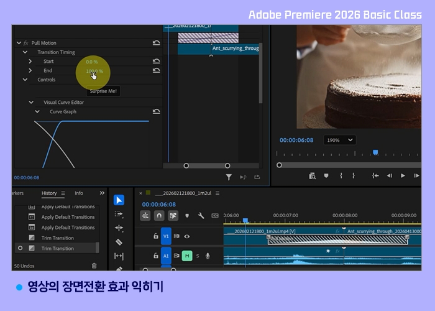The image size is (435, 311).
Task: Click the voice-over record microphone on A1
Action: click(x=208, y=256)
